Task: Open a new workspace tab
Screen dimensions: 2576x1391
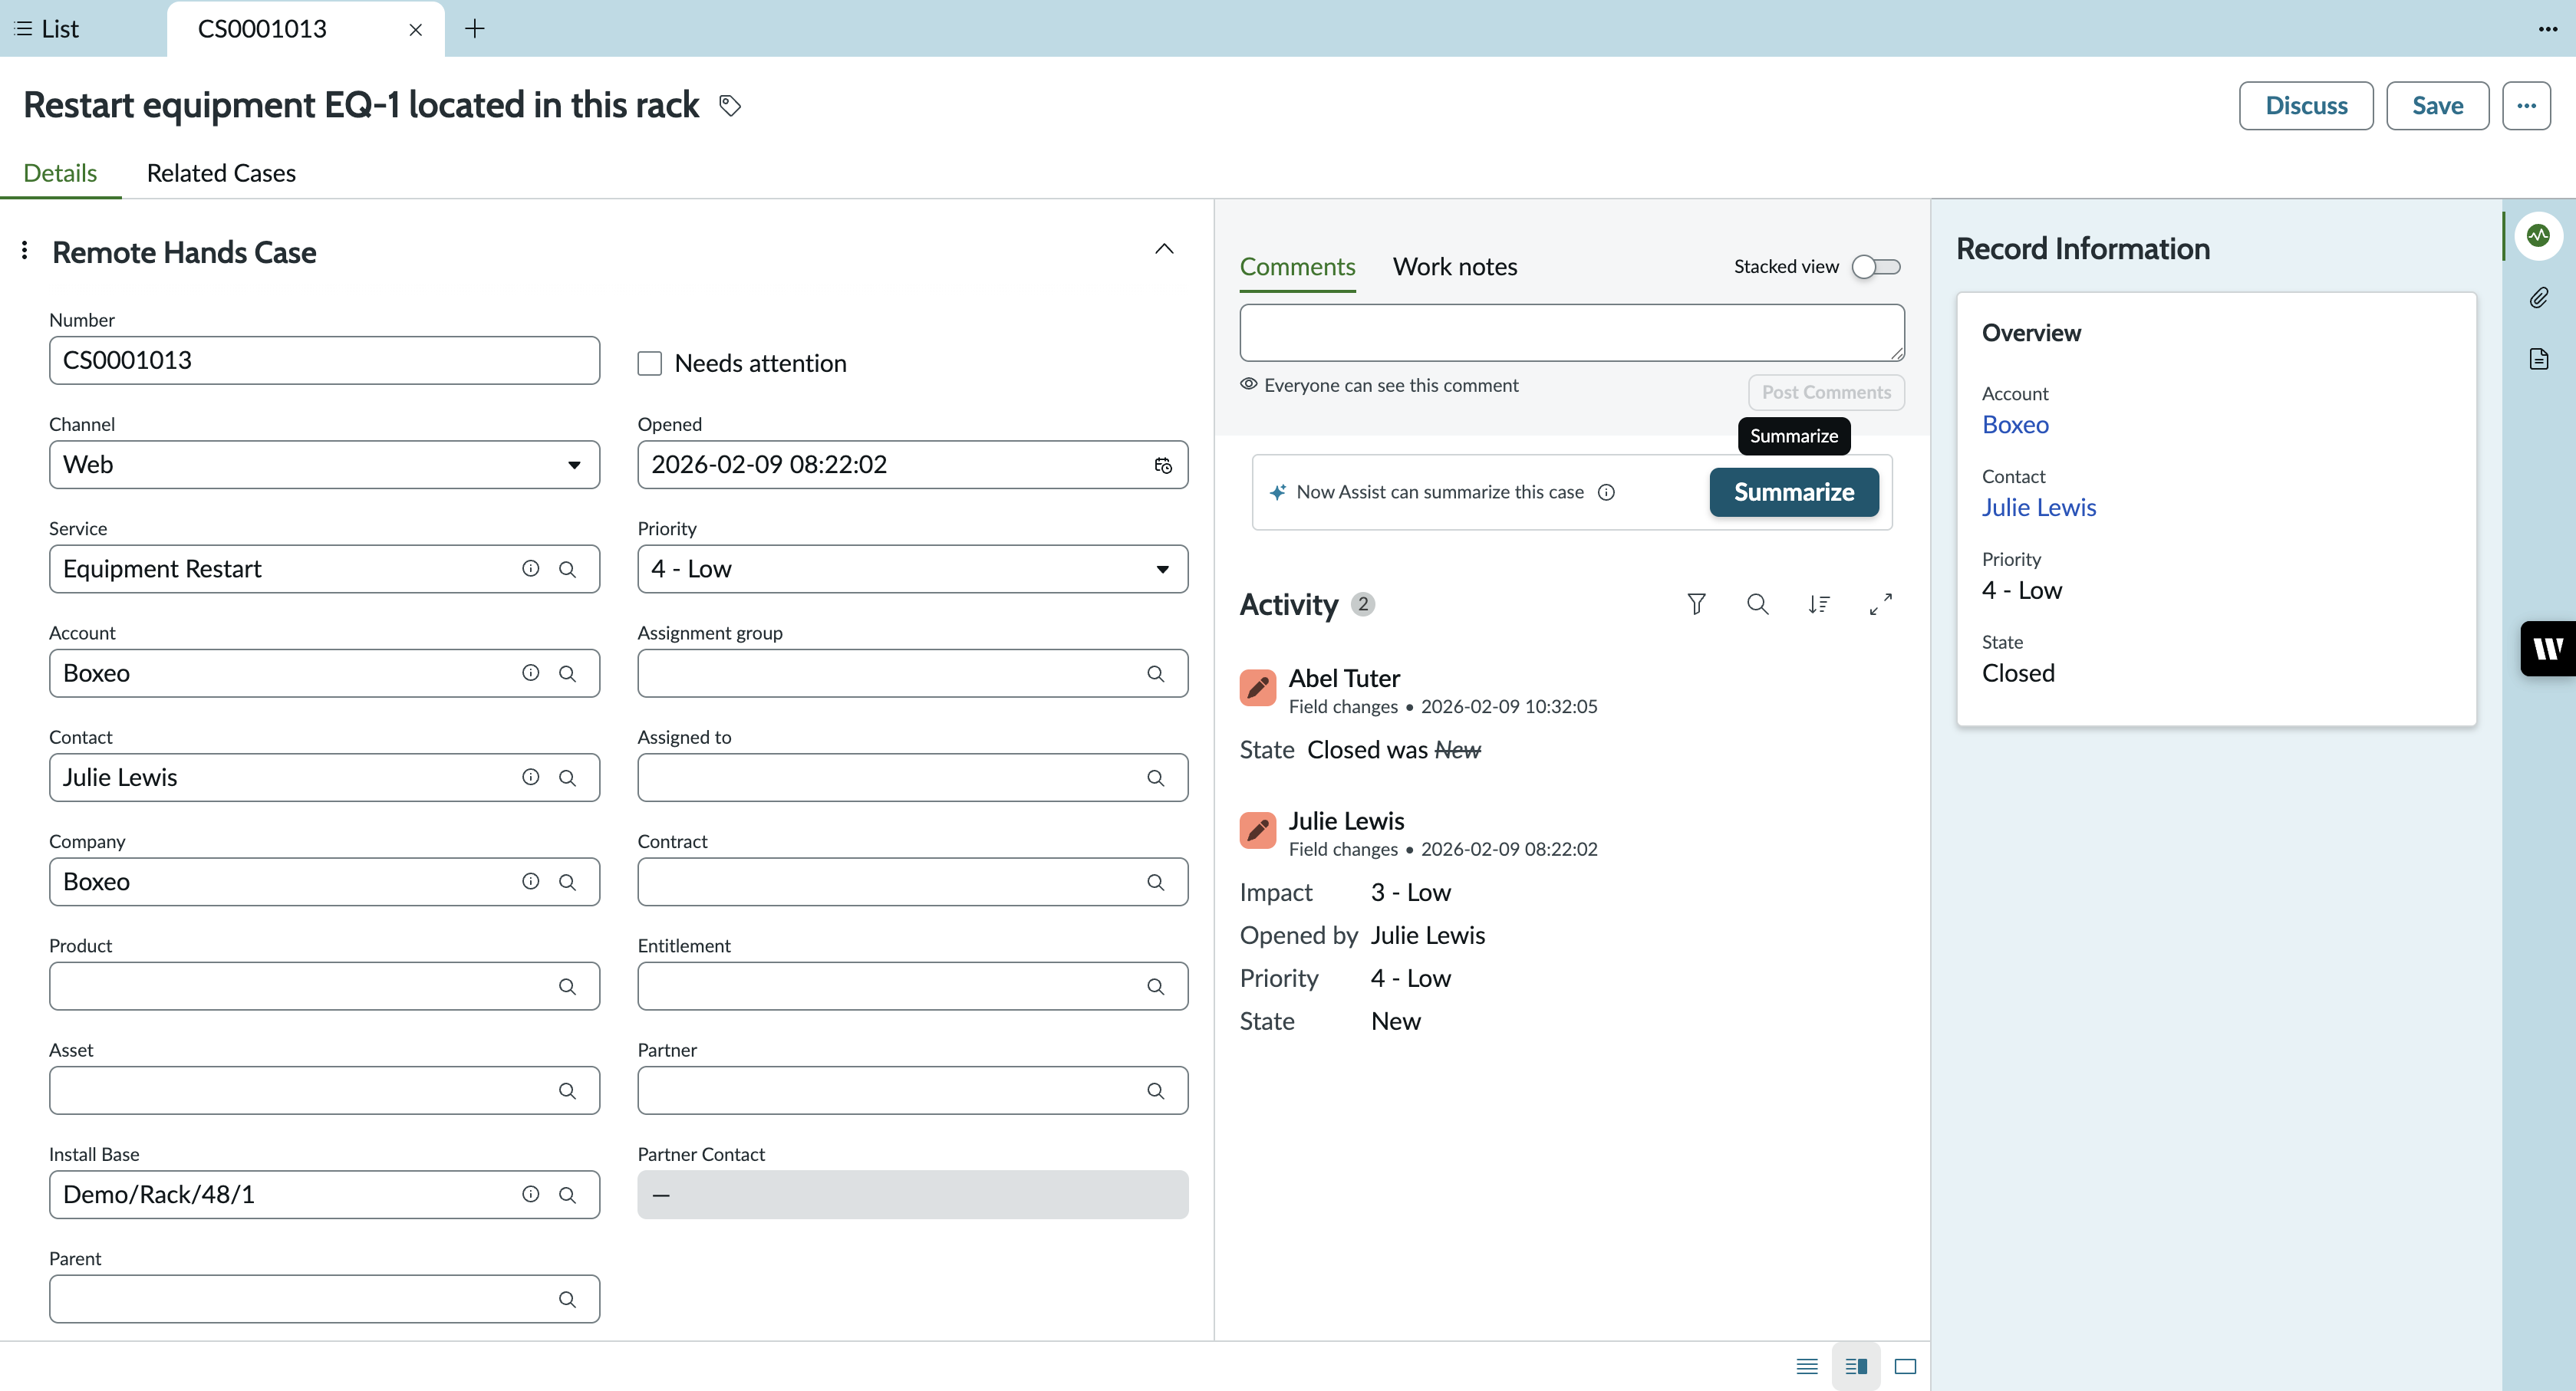Action: pos(475,29)
